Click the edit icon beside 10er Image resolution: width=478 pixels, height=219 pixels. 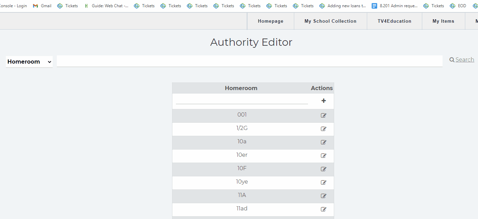coord(323,156)
